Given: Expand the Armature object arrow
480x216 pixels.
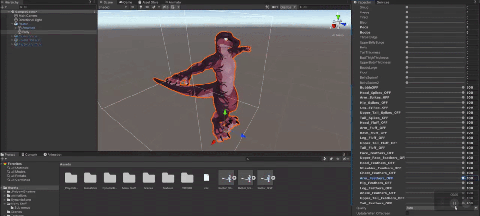Looking at the screenshot, I should (16, 28).
